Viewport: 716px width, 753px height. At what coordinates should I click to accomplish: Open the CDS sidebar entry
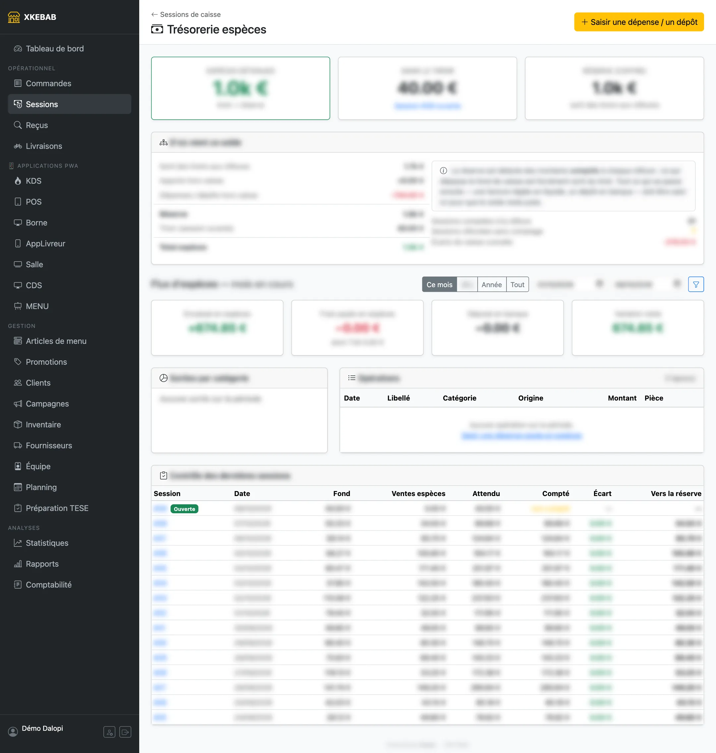click(70, 285)
